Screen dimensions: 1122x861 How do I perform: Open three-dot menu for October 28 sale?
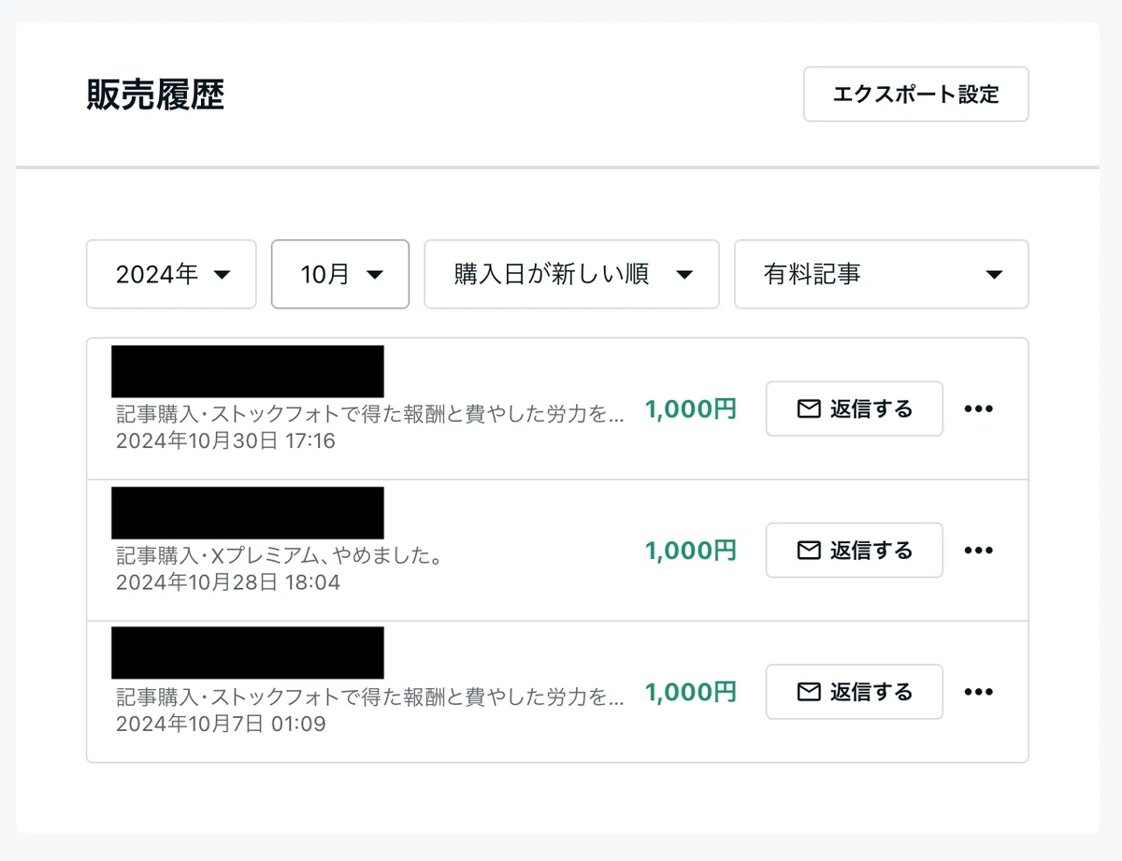[x=978, y=550]
